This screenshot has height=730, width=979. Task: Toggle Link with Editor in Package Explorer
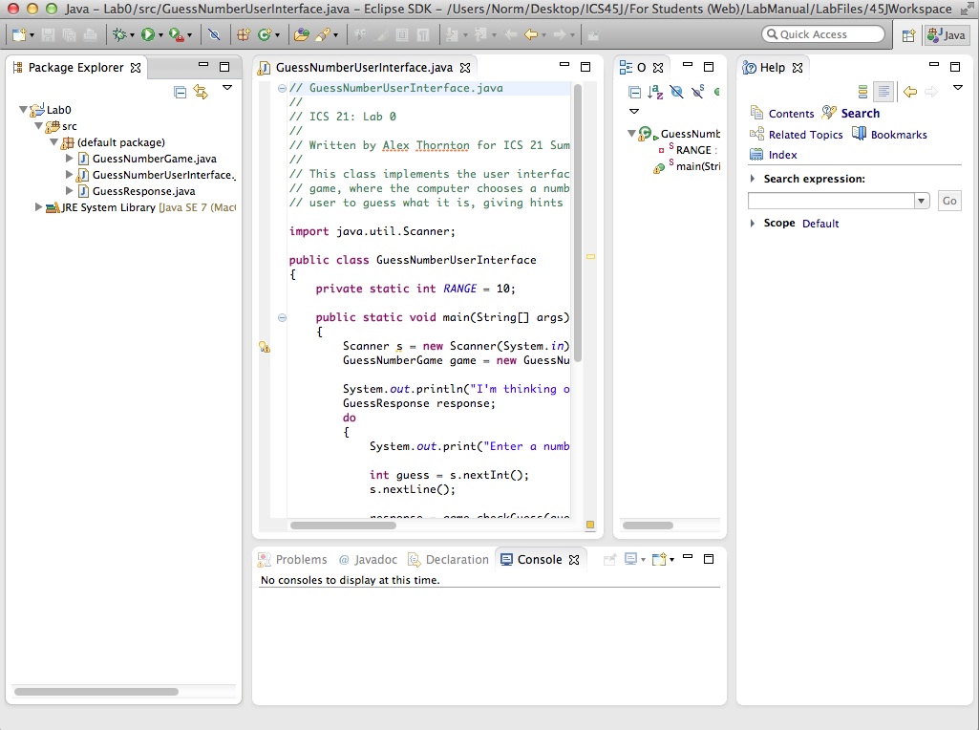point(200,92)
